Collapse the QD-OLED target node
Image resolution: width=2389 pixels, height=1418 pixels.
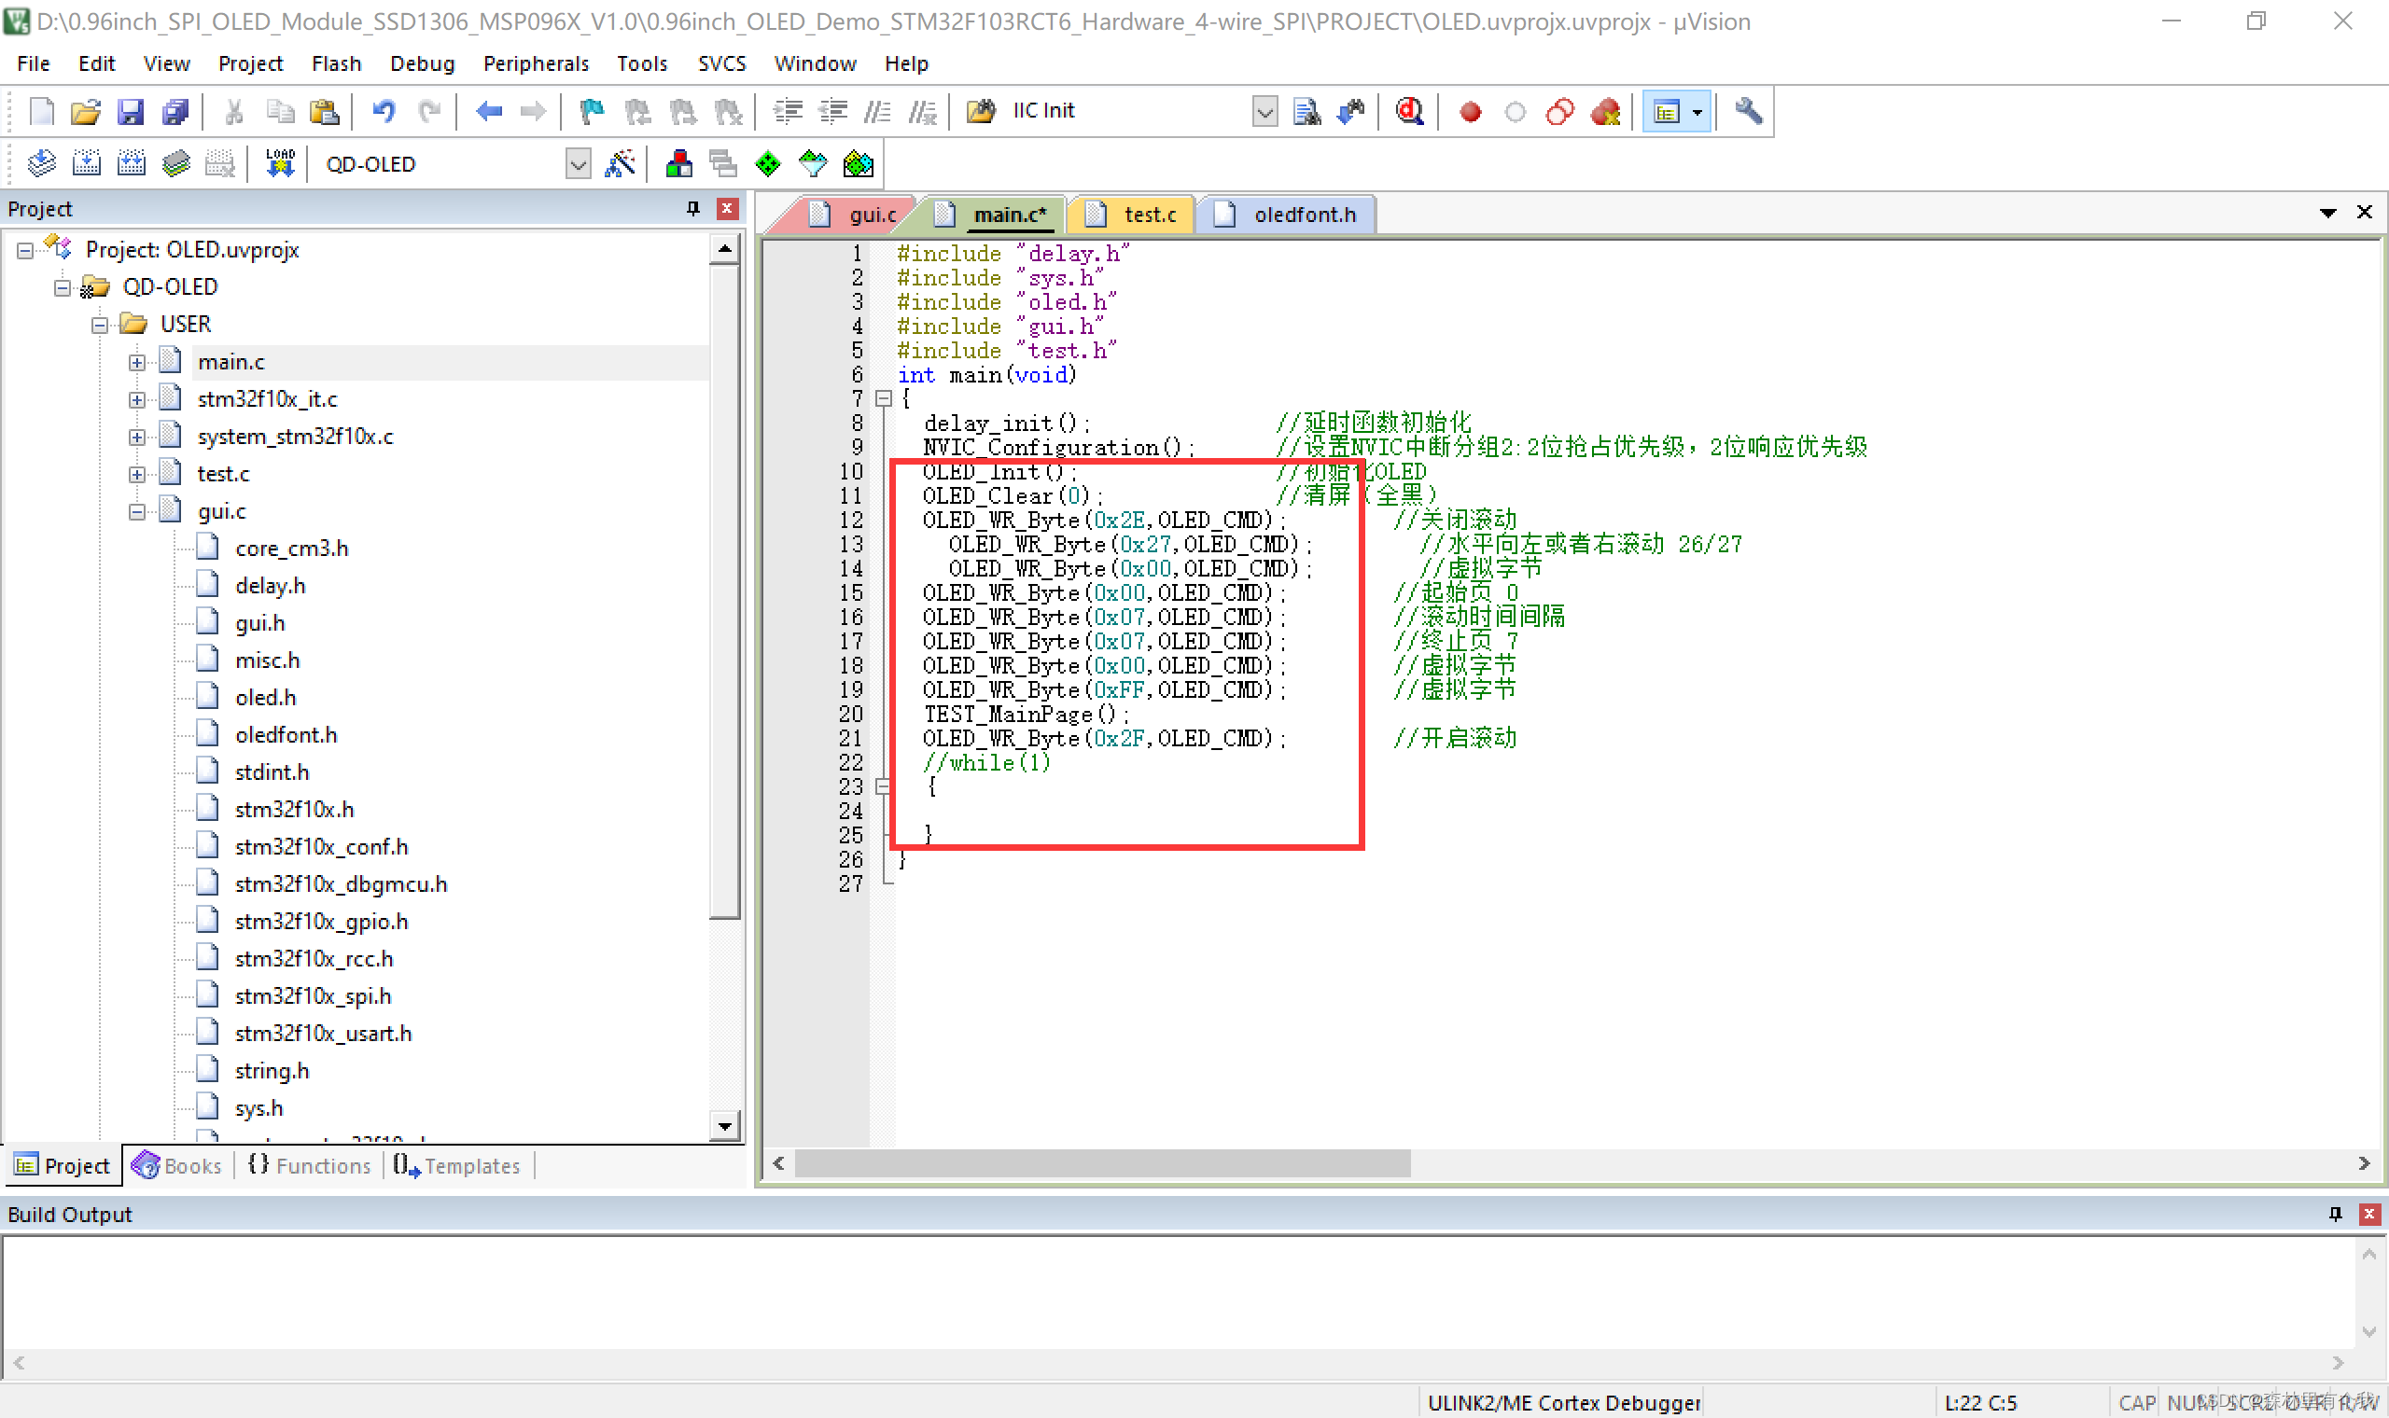63,287
